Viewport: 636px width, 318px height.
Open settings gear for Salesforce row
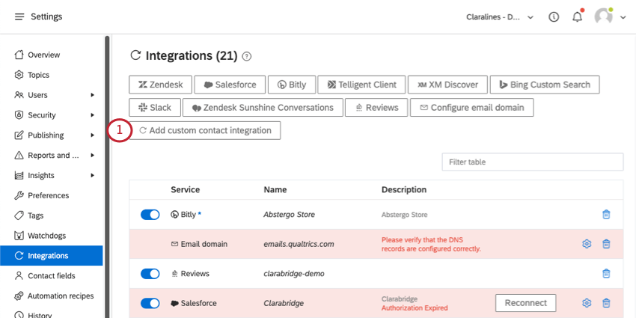click(x=587, y=303)
